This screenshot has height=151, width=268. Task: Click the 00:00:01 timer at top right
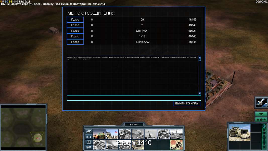tap(261, 2)
